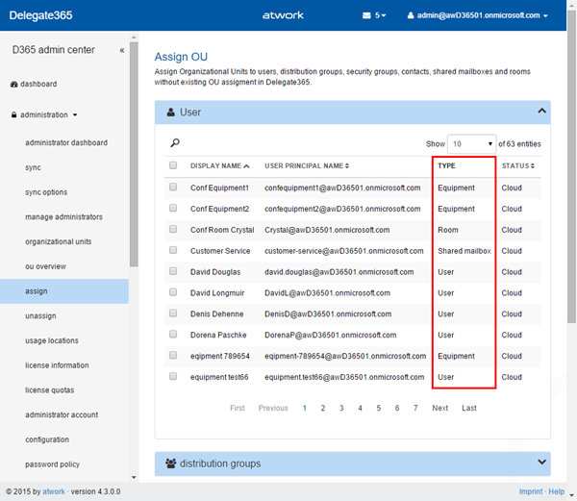Click the search magnifier icon above the table

click(x=175, y=143)
